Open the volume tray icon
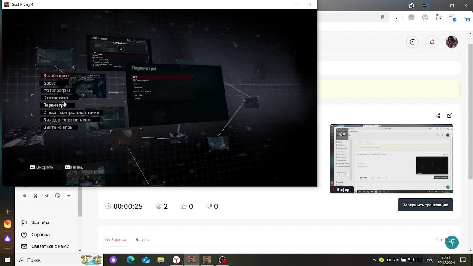Image resolution: width=473 pixels, height=266 pixels. [396, 260]
